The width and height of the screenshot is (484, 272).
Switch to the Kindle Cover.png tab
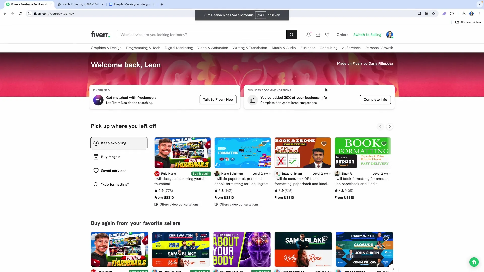pos(80,4)
